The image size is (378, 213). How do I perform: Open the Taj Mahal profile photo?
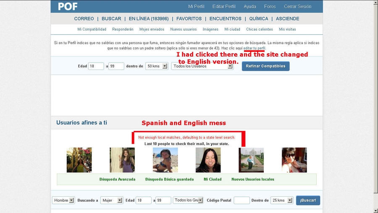tap(251, 160)
